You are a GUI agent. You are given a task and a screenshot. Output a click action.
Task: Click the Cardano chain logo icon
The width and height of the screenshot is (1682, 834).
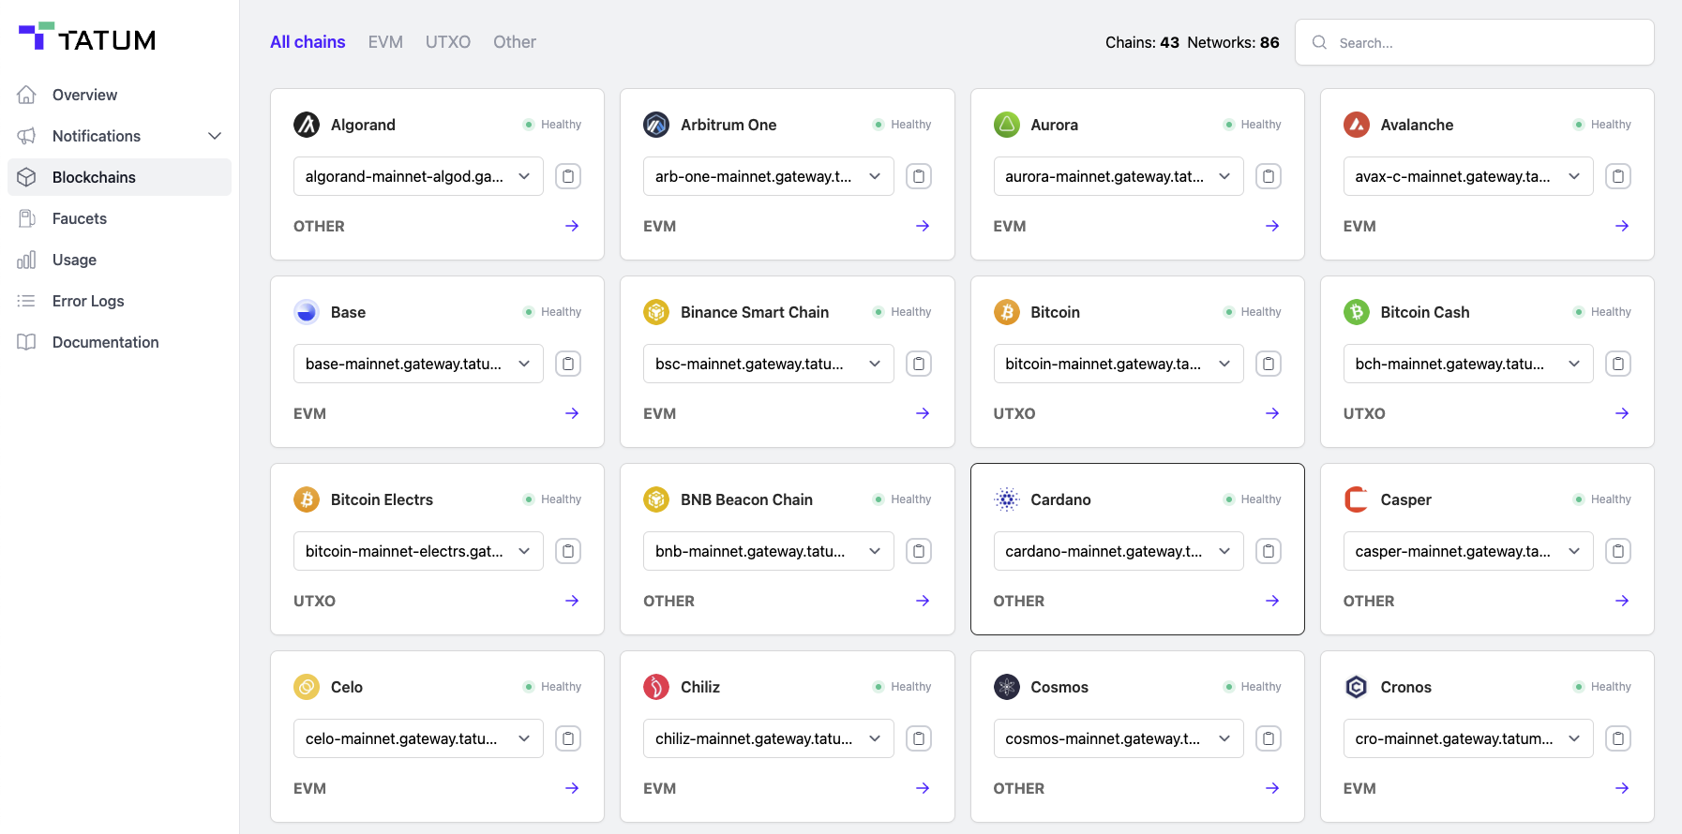tap(1007, 499)
